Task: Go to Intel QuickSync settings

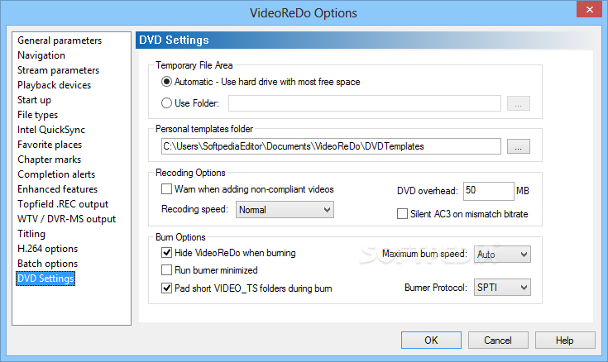Action: [x=51, y=130]
